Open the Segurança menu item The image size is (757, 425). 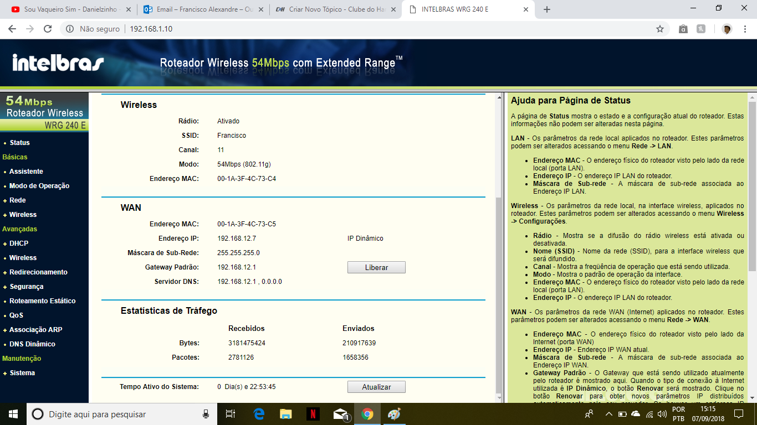26,287
